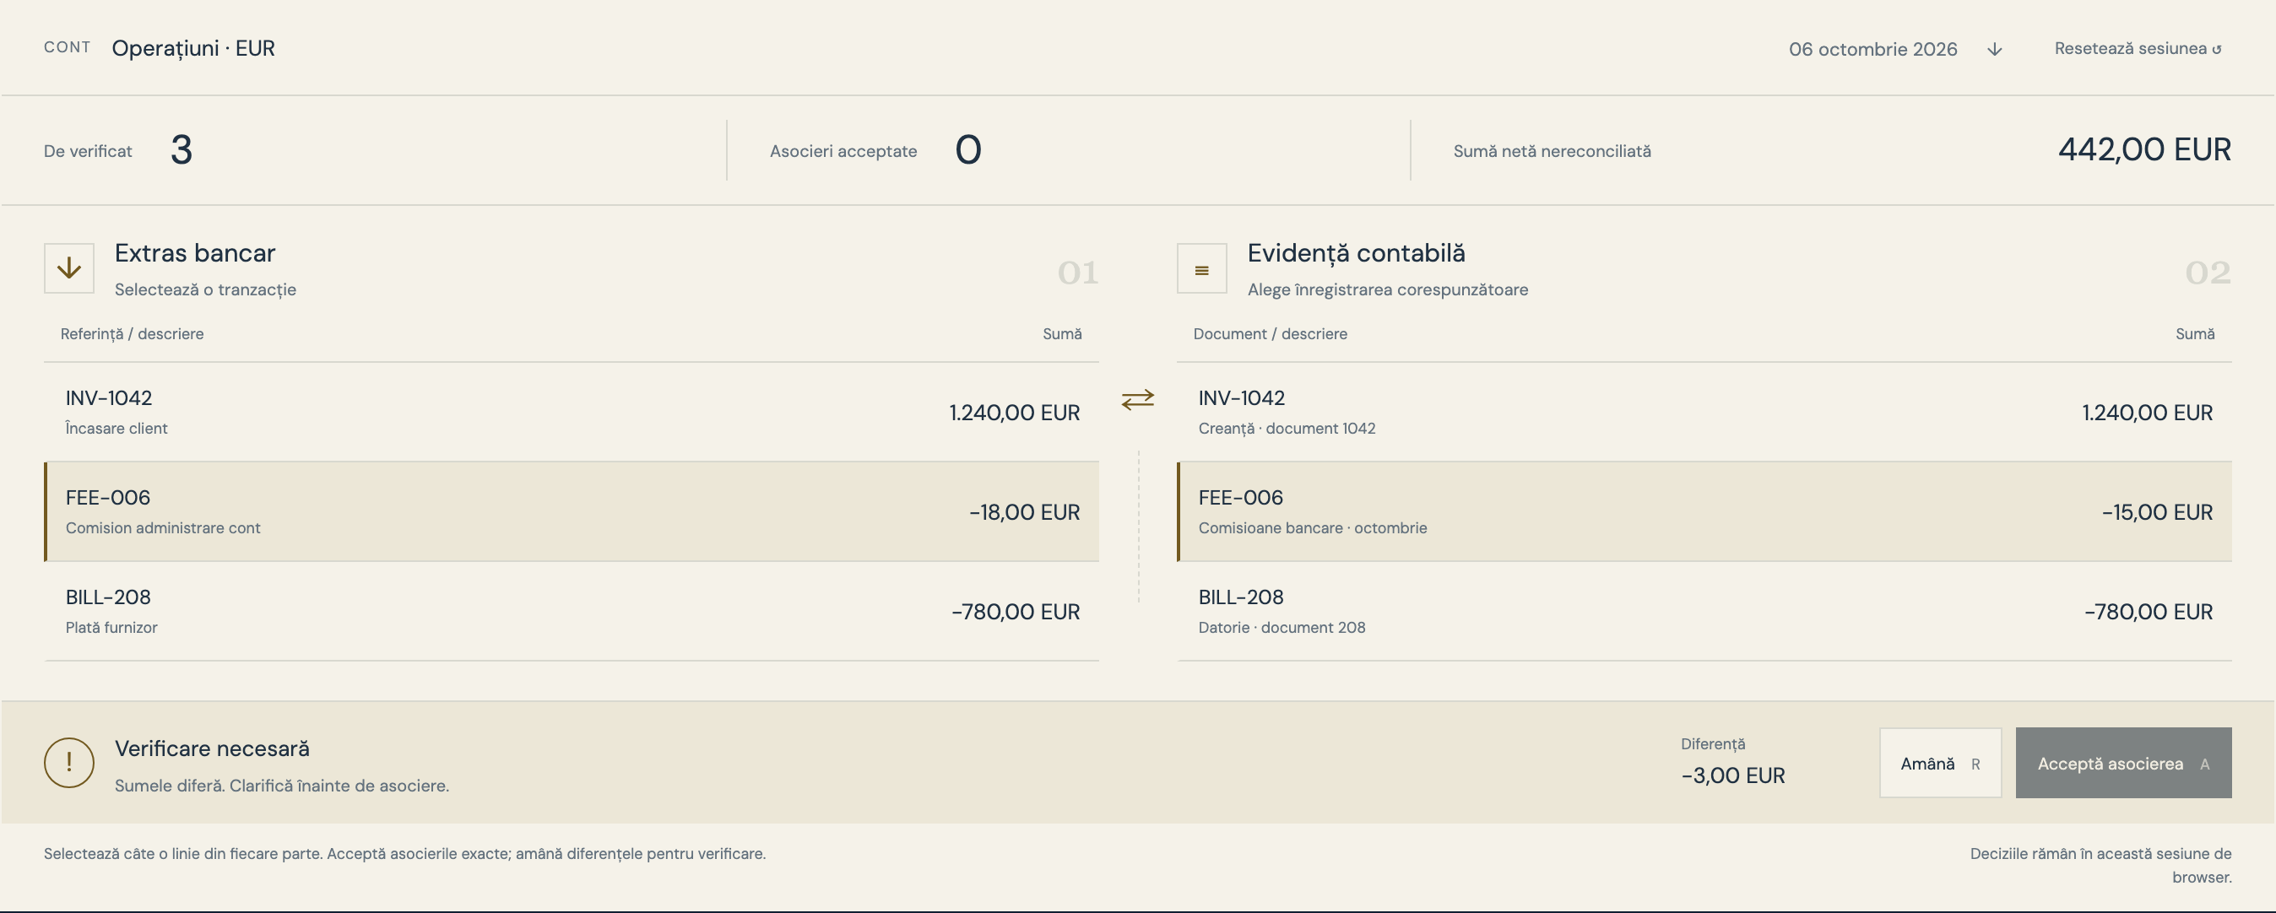The height and width of the screenshot is (913, 2276).
Task: Open the date dropdown arrow next to 06 octombrie 2026
Action: pyautogui.click(x=1994, y=50)
